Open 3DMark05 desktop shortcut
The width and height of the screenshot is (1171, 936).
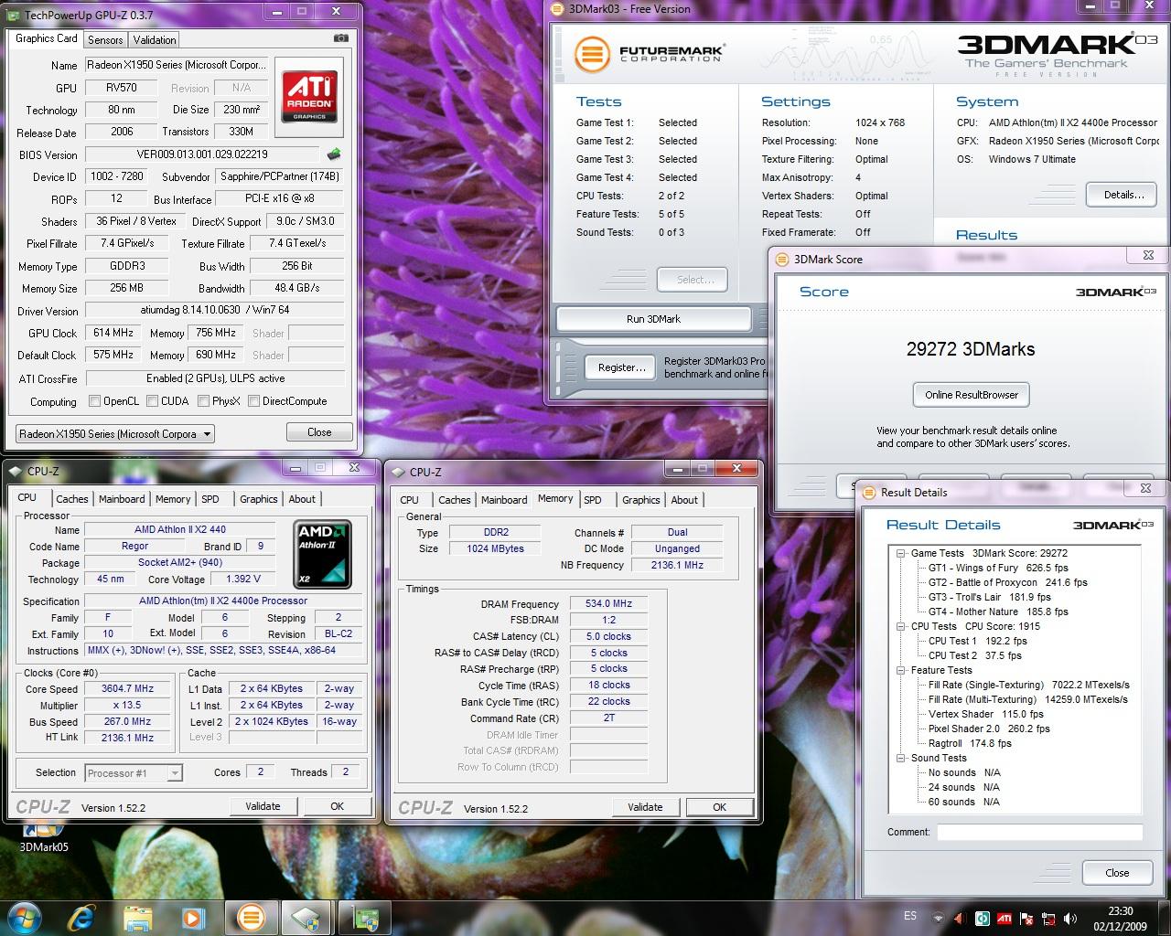tap(43, 838)
